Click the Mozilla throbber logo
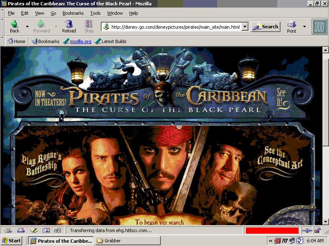The image size is (329, 246). tap(319, 27)
